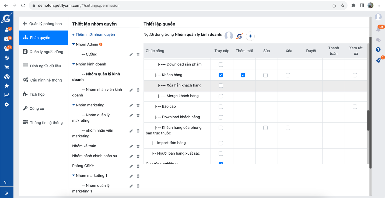Image resolution: width=385 pixels, height=198 pixels.
Task: Open the shopping cart icon in sidebar
Action: point(7,67)
